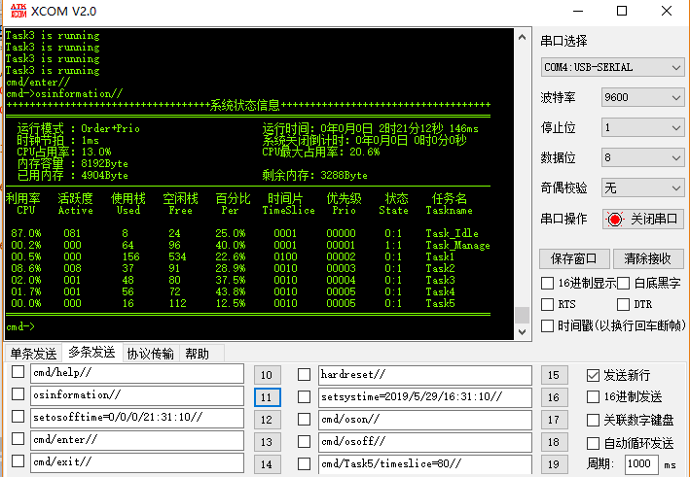
Task: Check the box beside cmd/enter//
Action: [x=18, y=439]
